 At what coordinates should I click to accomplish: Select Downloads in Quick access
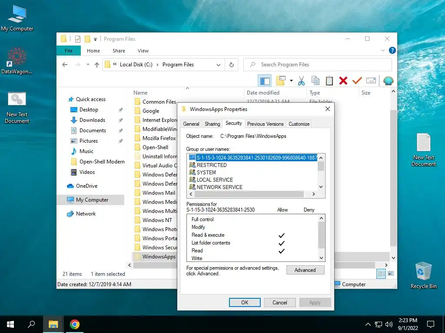coord(92,120)
